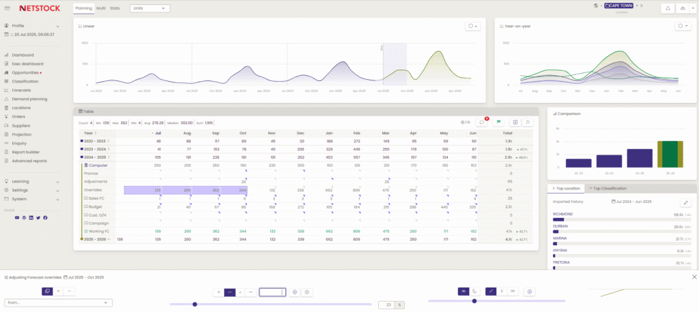Open the 'from...' dropdown in the adjust panel
The height and width of the screenshot is (312, 699).
coord(59,302)
